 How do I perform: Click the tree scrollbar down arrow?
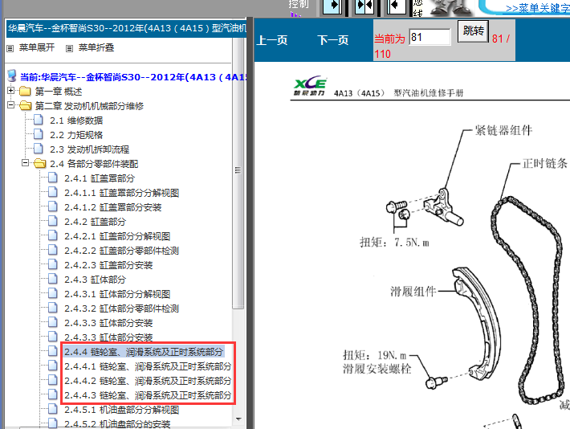coord(238,419)
